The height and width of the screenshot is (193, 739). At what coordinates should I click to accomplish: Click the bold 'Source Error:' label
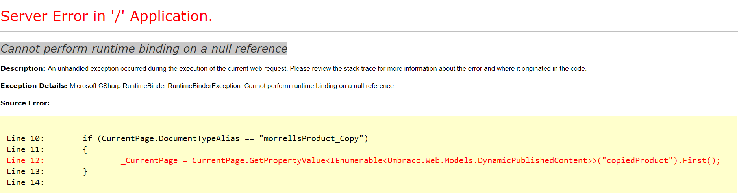25,103
